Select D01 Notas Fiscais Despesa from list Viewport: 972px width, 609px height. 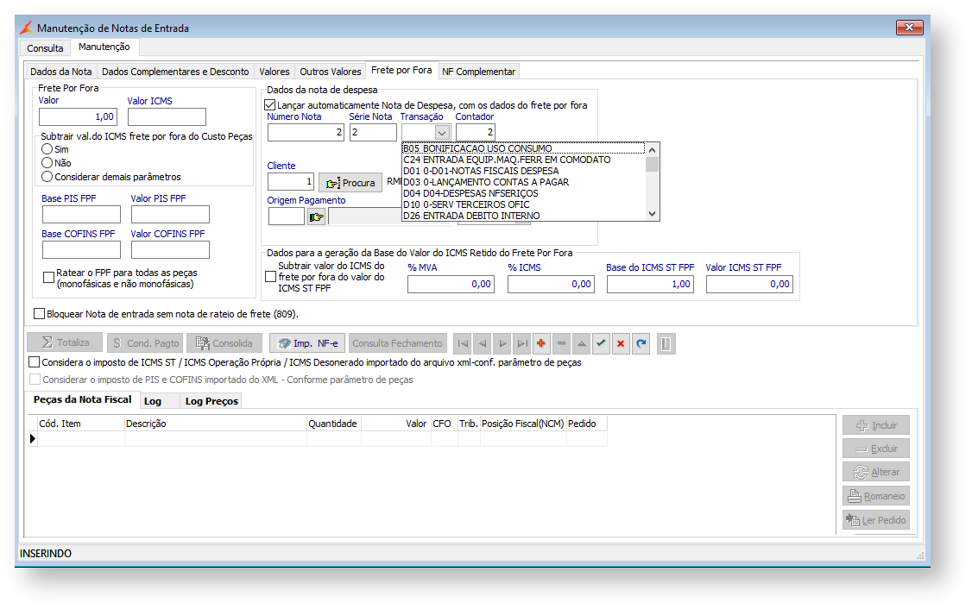[480, 171]
